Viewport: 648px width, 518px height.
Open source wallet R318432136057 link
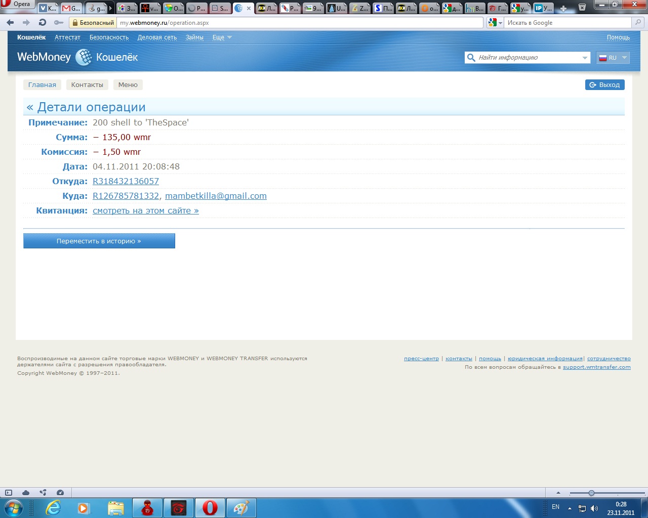pos(126,181)
